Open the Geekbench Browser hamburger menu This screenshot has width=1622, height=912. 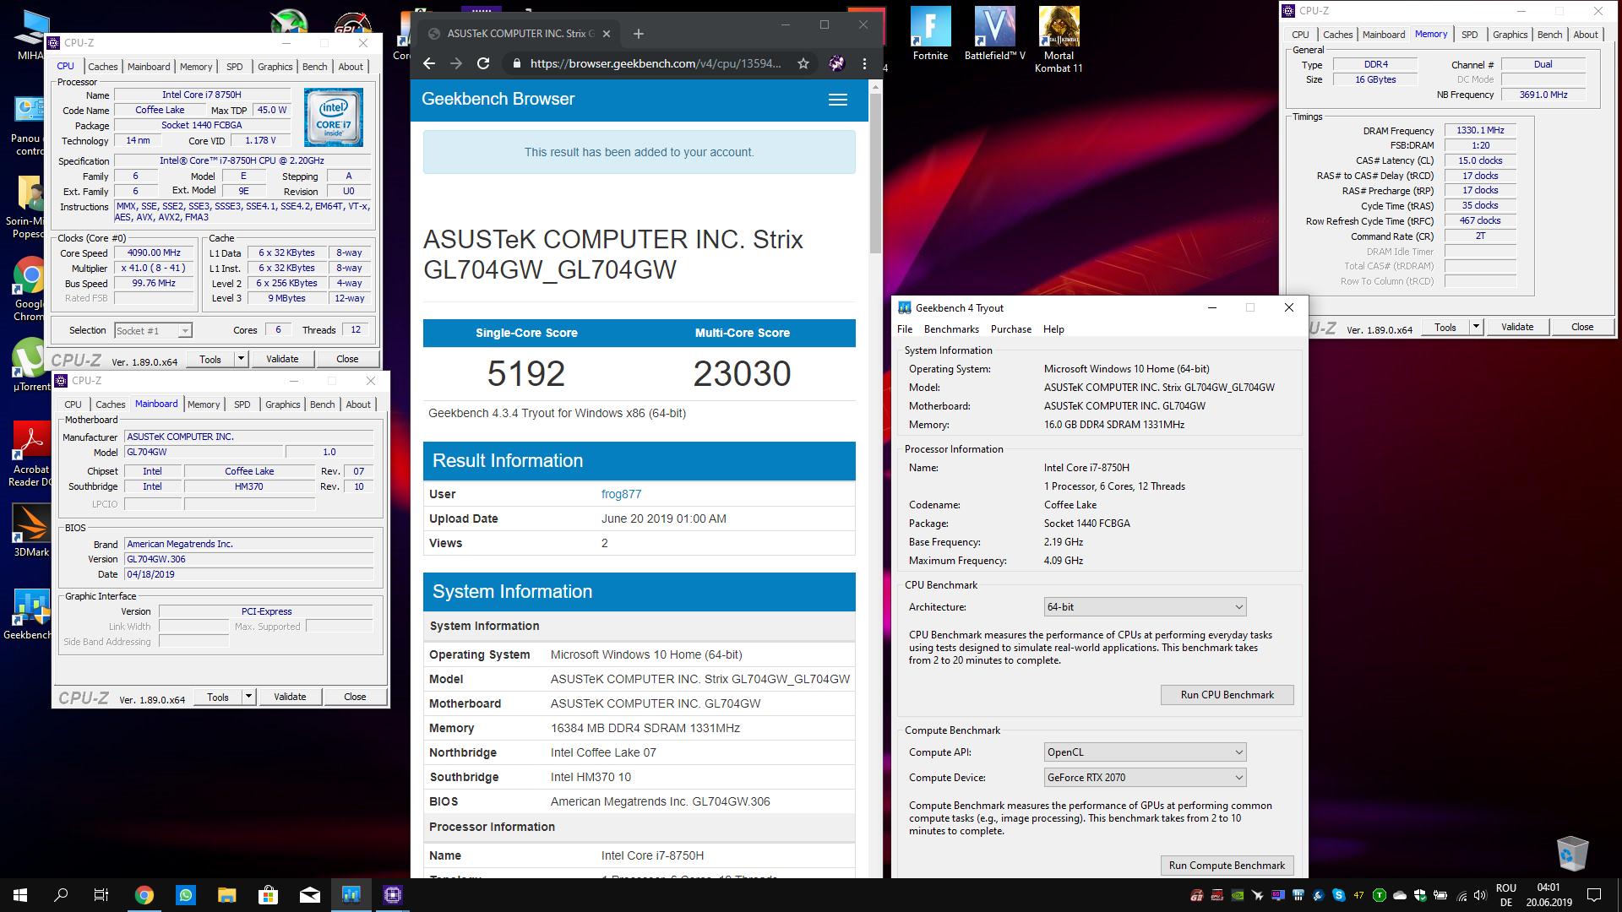(x=838, y=100)
